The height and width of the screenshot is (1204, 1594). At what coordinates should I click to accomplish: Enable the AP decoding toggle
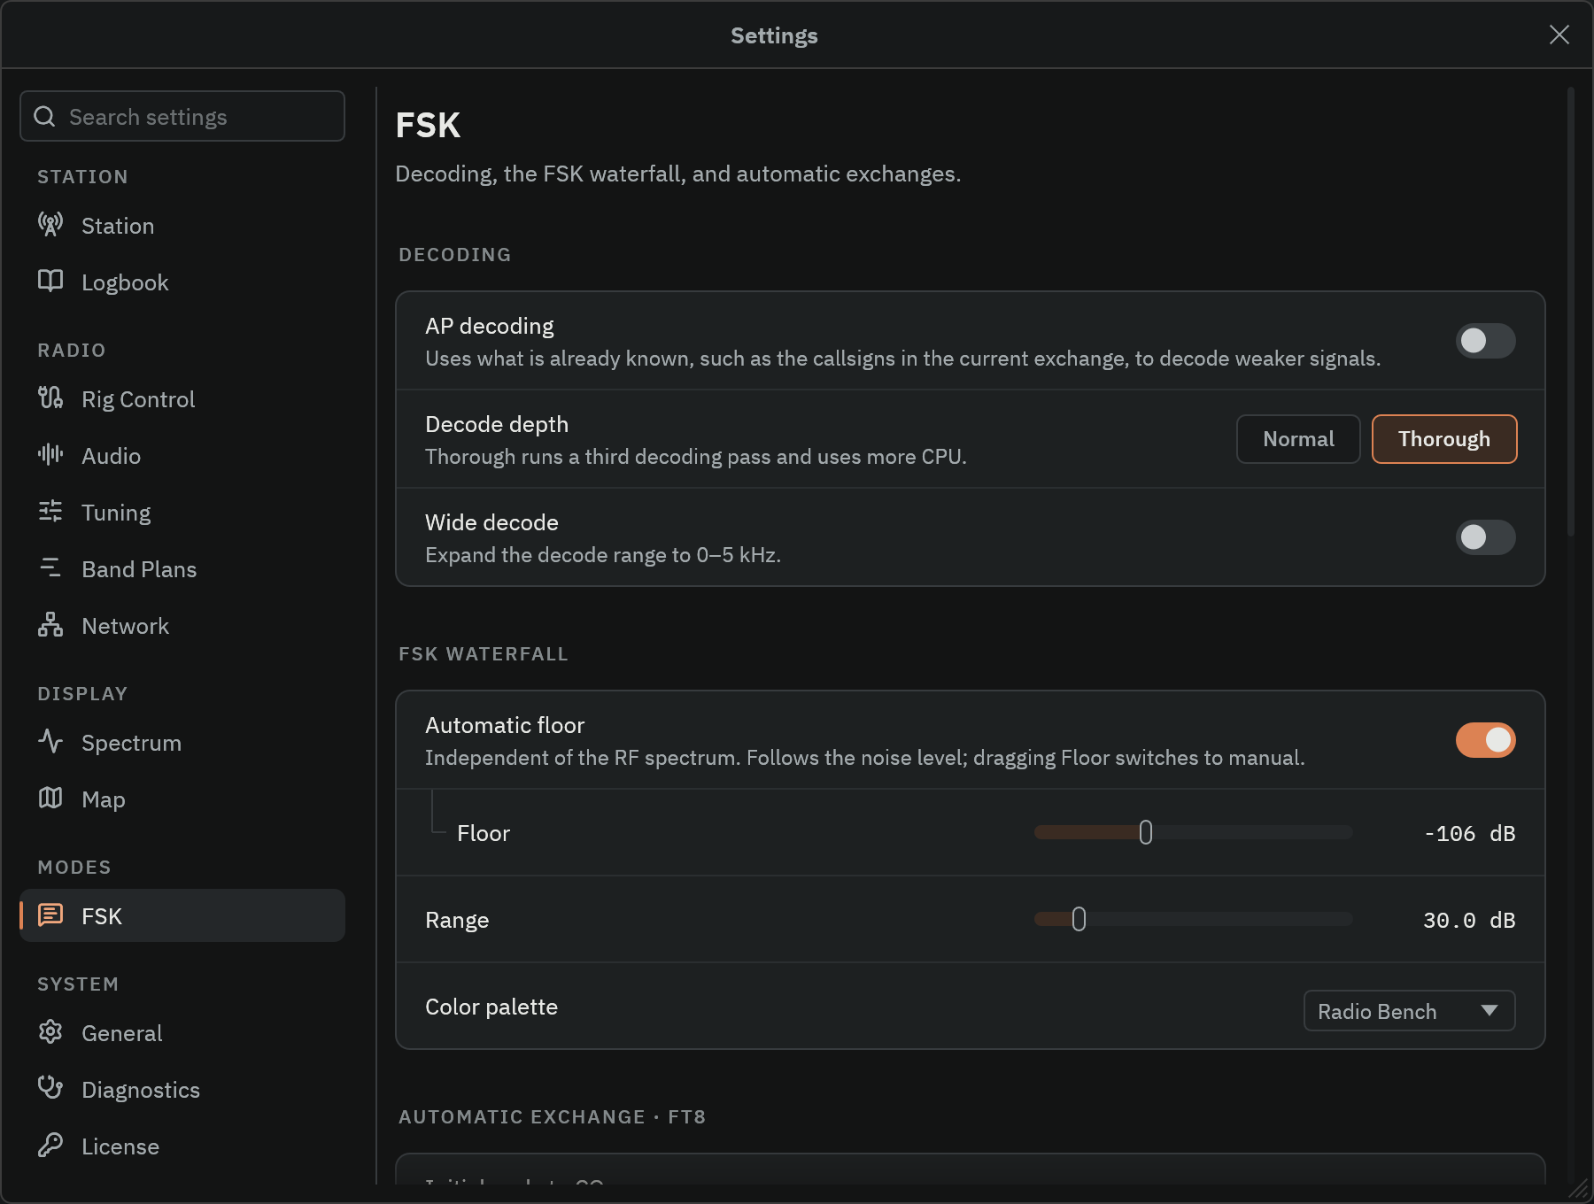pyautogui.click(x=1485, y=341)
